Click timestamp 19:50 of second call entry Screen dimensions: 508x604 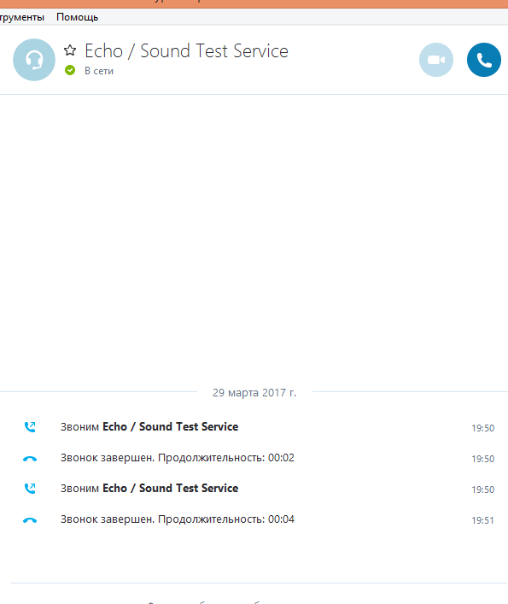tap(482, 490)
